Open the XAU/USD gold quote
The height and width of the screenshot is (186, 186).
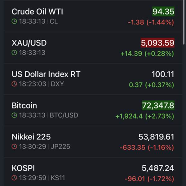(29, 43)
